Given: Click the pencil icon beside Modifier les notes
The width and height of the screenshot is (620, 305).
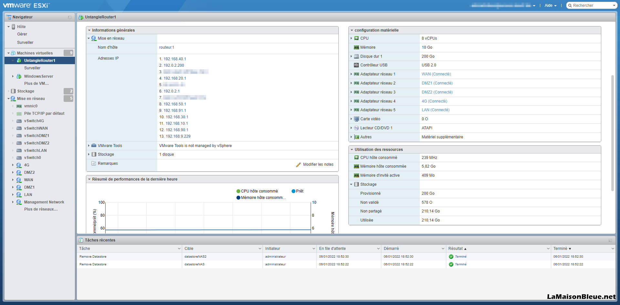Looking at the screenshot, I should coord(298,164).
